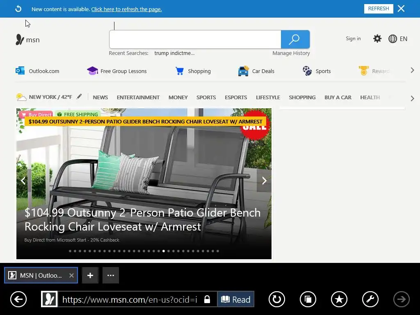Click the Shopping cart icon
Screen dimensions: 420x315
[x=180, y=71]
